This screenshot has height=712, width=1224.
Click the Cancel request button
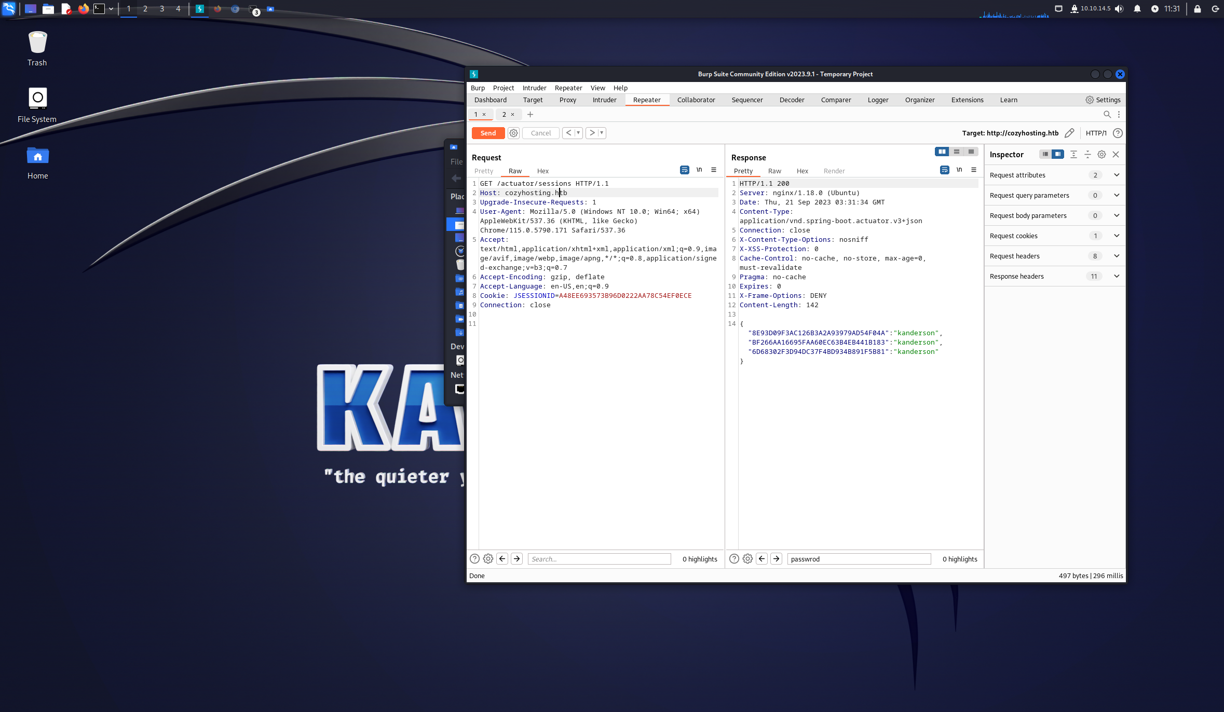540,133
